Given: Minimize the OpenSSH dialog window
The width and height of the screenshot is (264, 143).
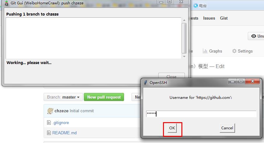Looking at the screenshot, I should (x=232, y=81).
